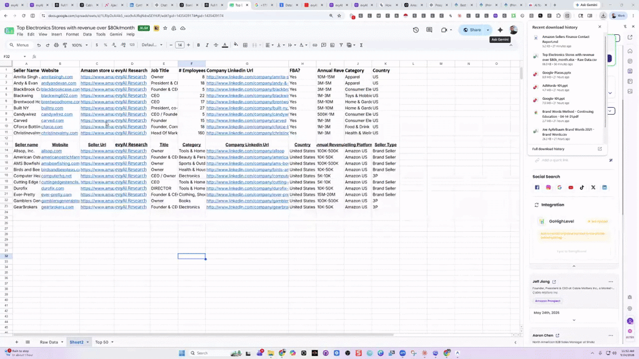
Task: Click the Functions sigma icon
Action: pos(361,45)
